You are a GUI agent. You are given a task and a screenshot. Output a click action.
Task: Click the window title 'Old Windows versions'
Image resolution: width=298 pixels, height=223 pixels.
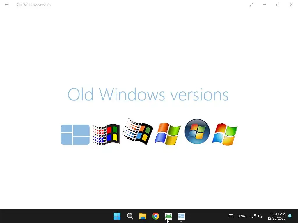click(x=34, y=5)
